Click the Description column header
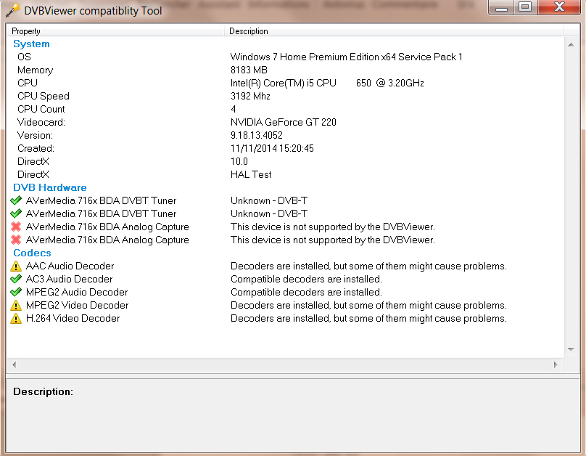586x456 pixels. pos(394,31)
